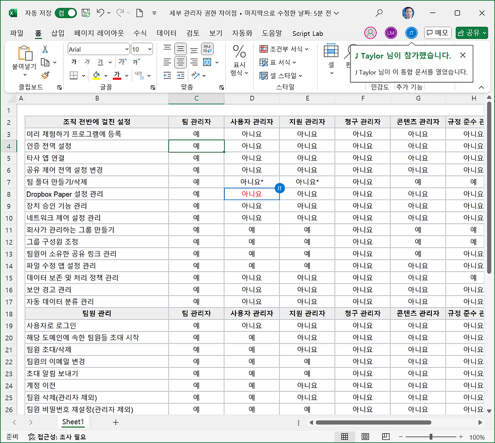Open the Quick Access Toolbar customize dropdown

point(154,13)
